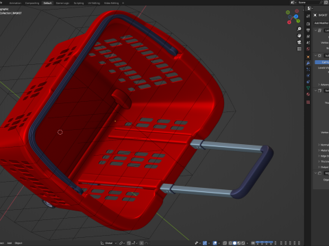
Task: Open the Add menu in viewport header
Action: (10, 243)
